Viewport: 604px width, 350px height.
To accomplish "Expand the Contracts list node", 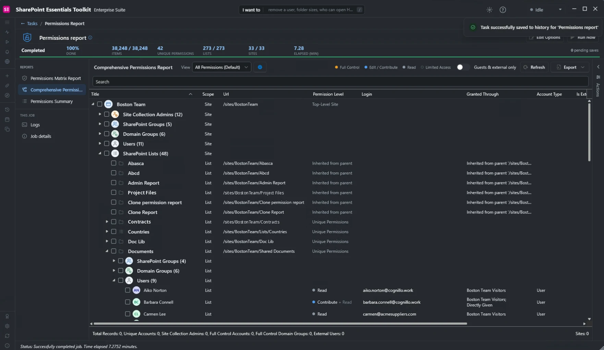I will (x=107, y=222).
